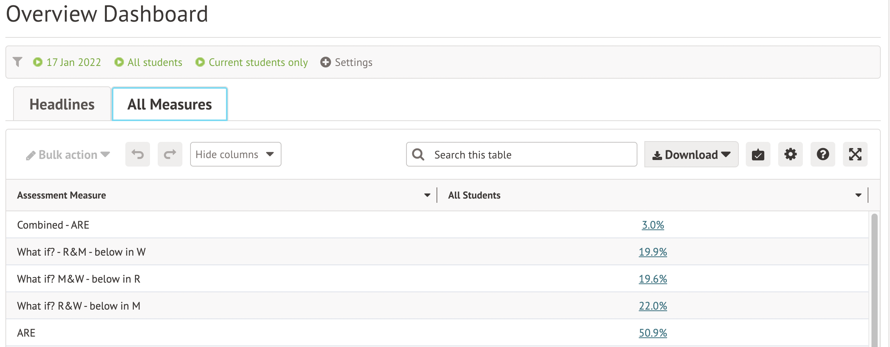Screen dimensions: 890x347
Task: Open the 50.9% ARE link
Action: click(652, 333)
